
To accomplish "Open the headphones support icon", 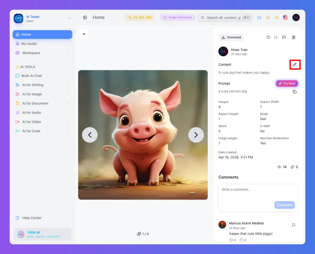I will click(x=259, y=18).
